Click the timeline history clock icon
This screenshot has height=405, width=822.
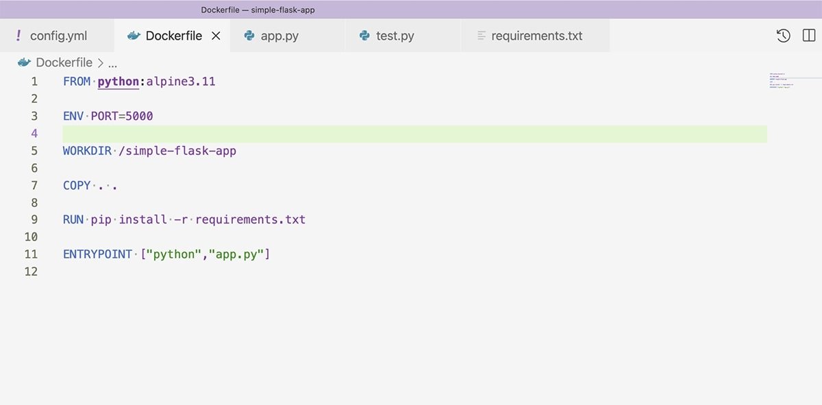[x=783, y=36]
